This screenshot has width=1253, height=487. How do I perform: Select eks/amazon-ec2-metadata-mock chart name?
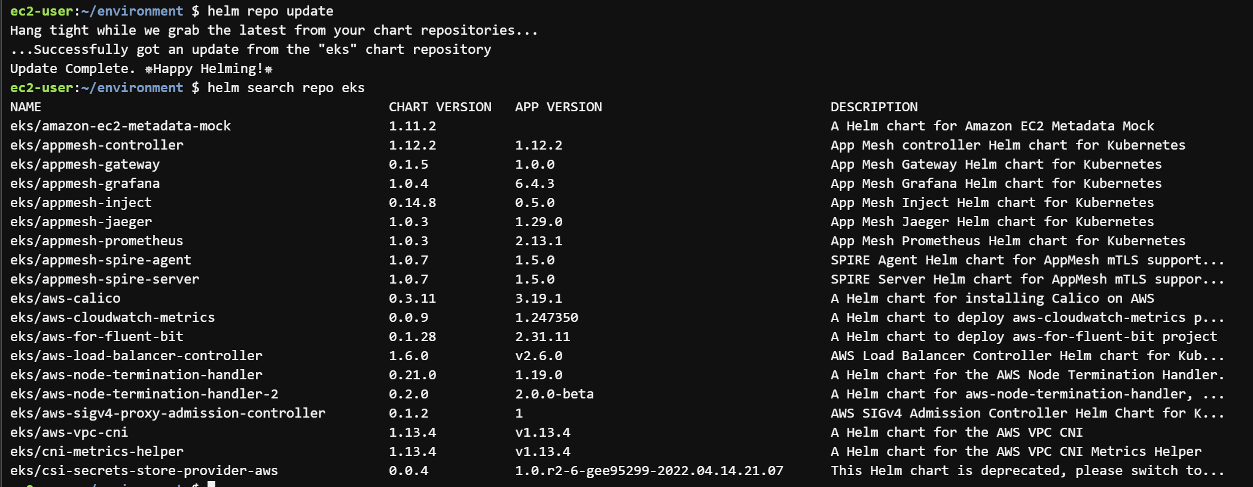point(120,126)
